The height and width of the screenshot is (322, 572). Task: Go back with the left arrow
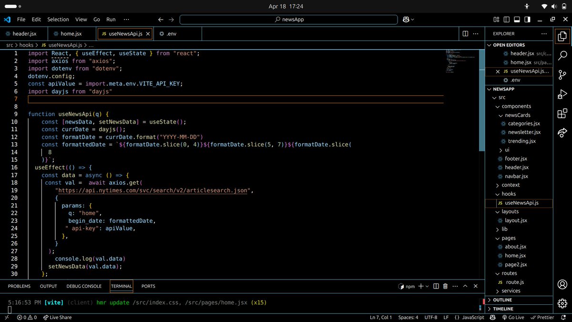tap(161, 20)
